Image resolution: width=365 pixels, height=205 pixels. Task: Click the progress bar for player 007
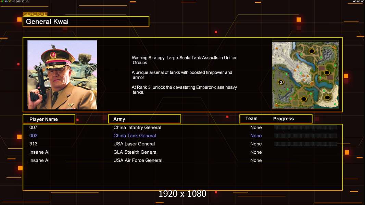point(305,127)
